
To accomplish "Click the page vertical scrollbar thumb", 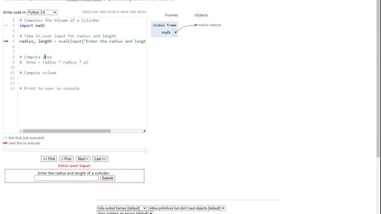I will (379, 79).
